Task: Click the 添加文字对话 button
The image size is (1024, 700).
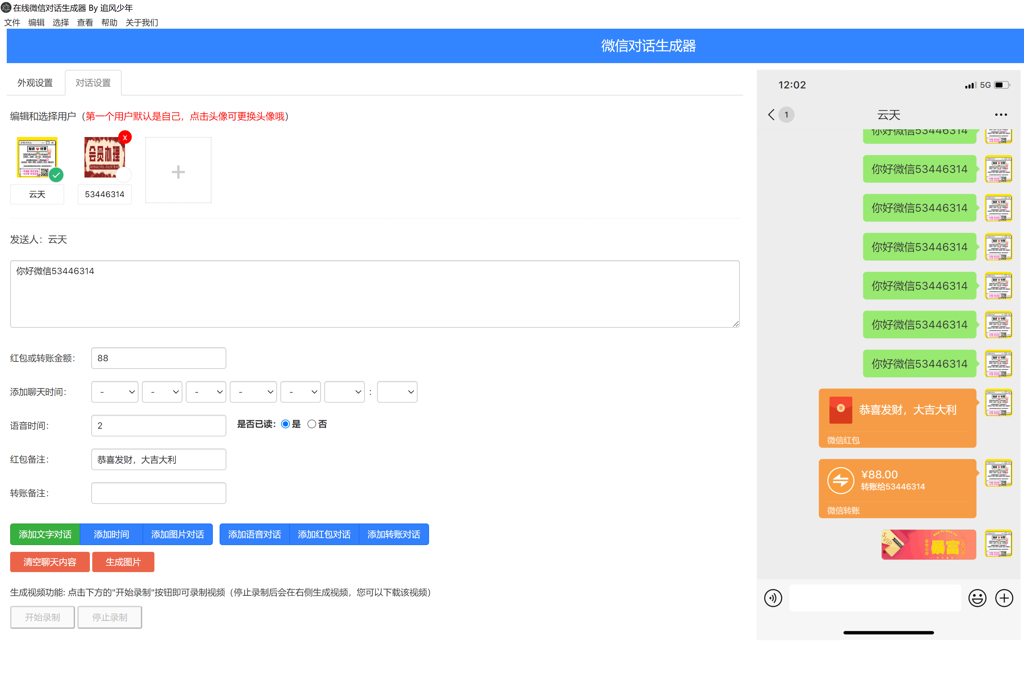Action: point(45,535)
